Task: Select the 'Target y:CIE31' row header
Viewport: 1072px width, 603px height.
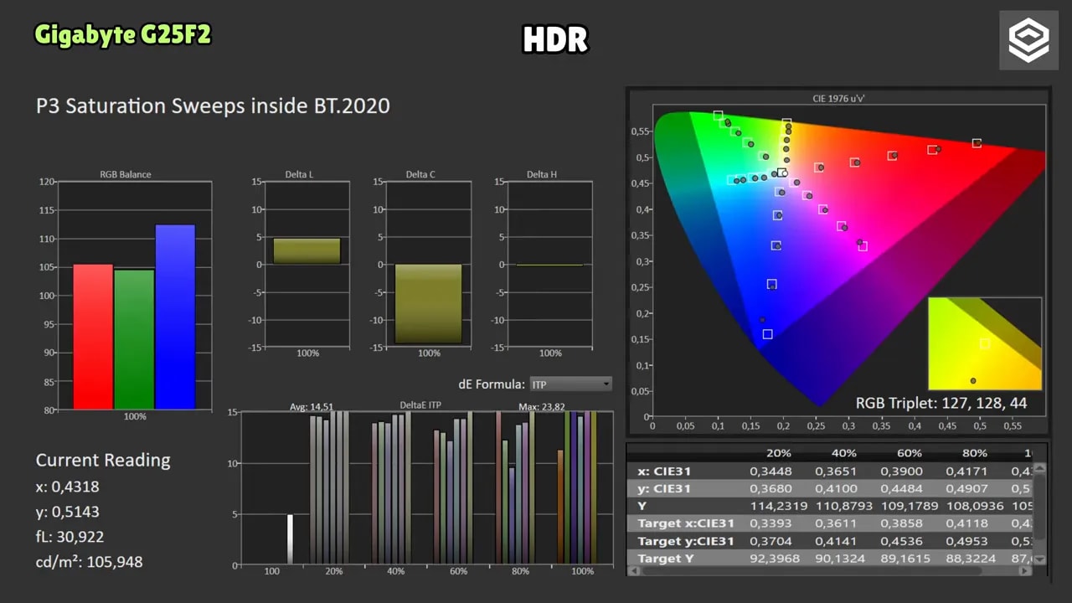Action: pos(685,542)
